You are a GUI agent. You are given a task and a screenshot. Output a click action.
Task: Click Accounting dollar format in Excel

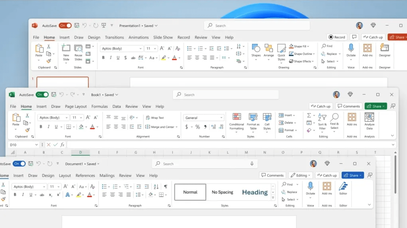(x=187, y=127)
